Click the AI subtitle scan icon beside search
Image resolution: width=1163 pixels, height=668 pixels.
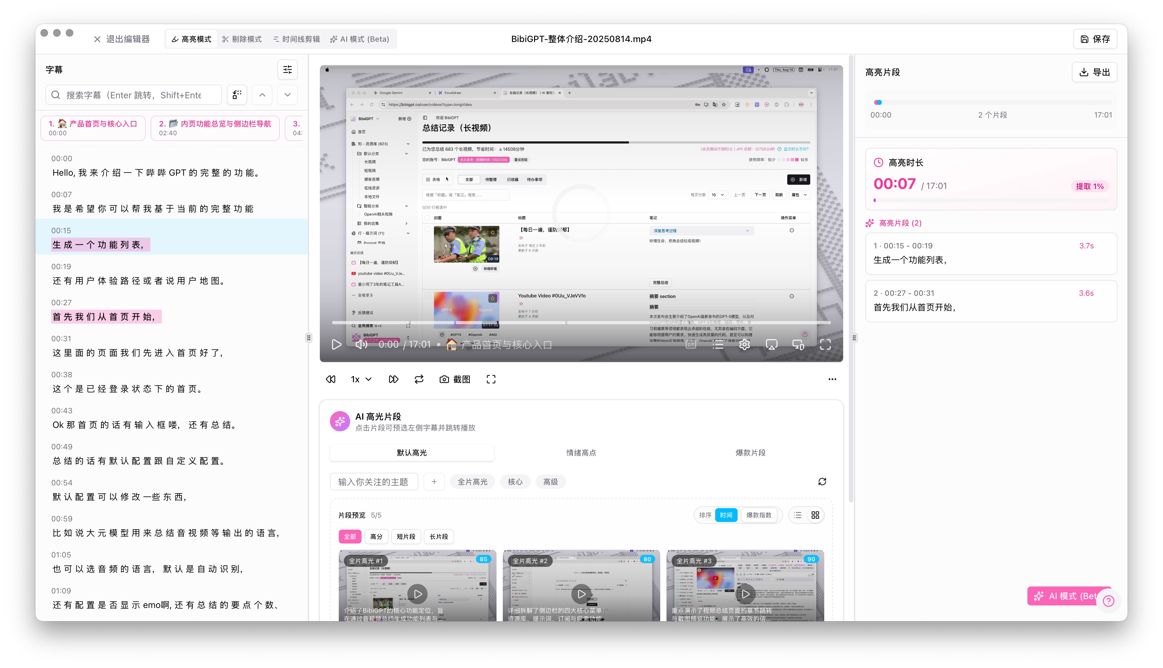237,95
